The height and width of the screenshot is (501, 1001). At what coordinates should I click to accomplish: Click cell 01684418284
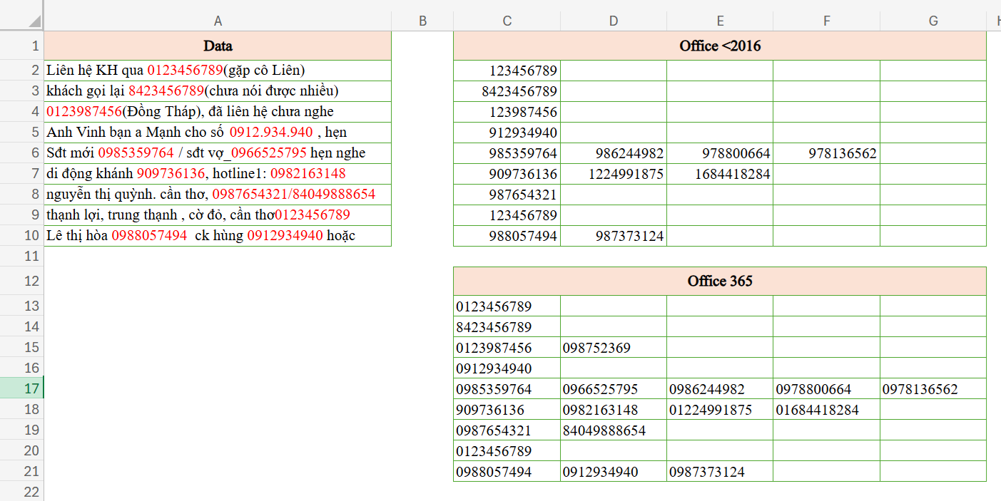point(826,410)
